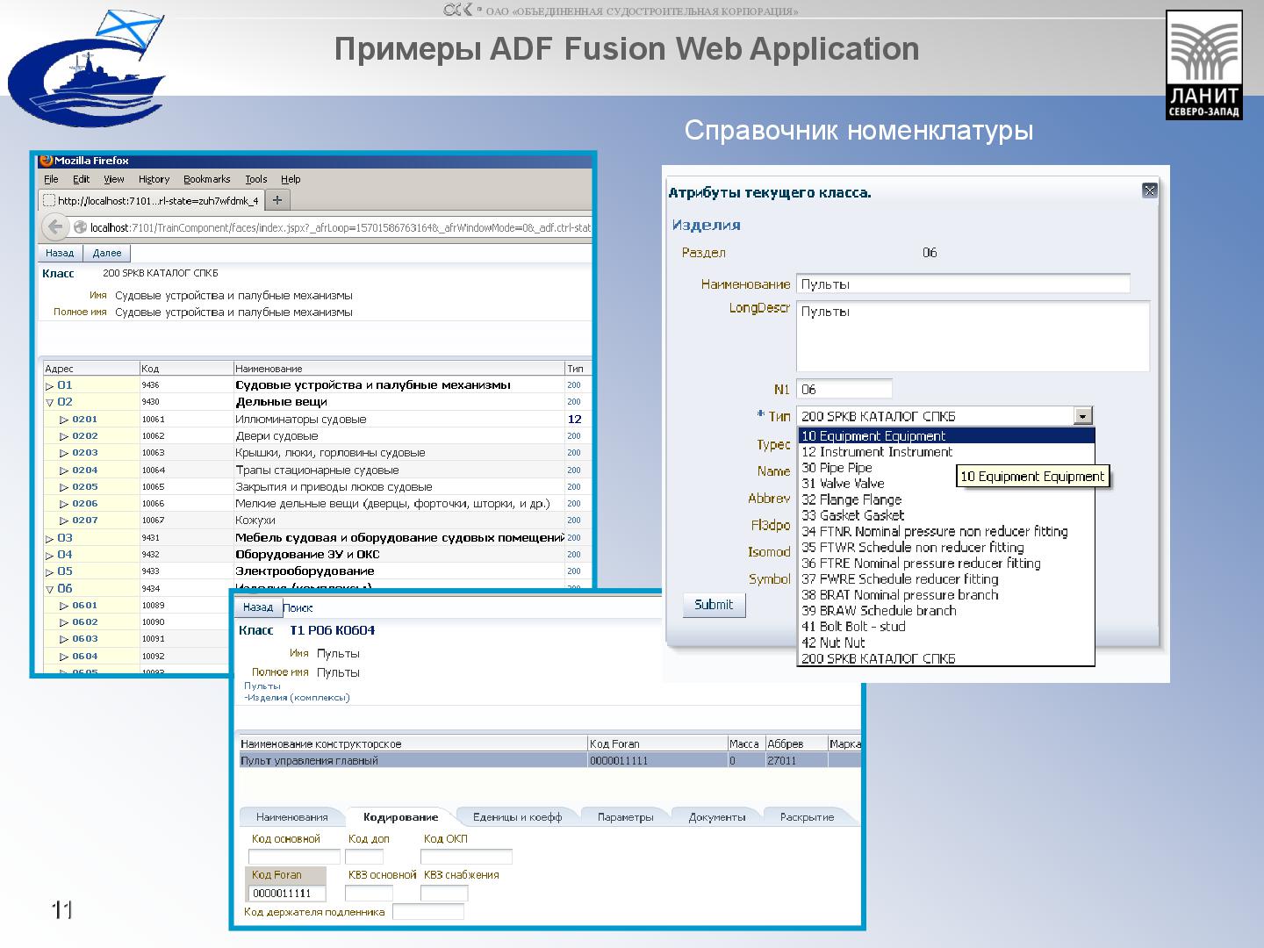Open a new tab with the plus icon
This screenshot has height=948, width=1264.
[276, 199]
